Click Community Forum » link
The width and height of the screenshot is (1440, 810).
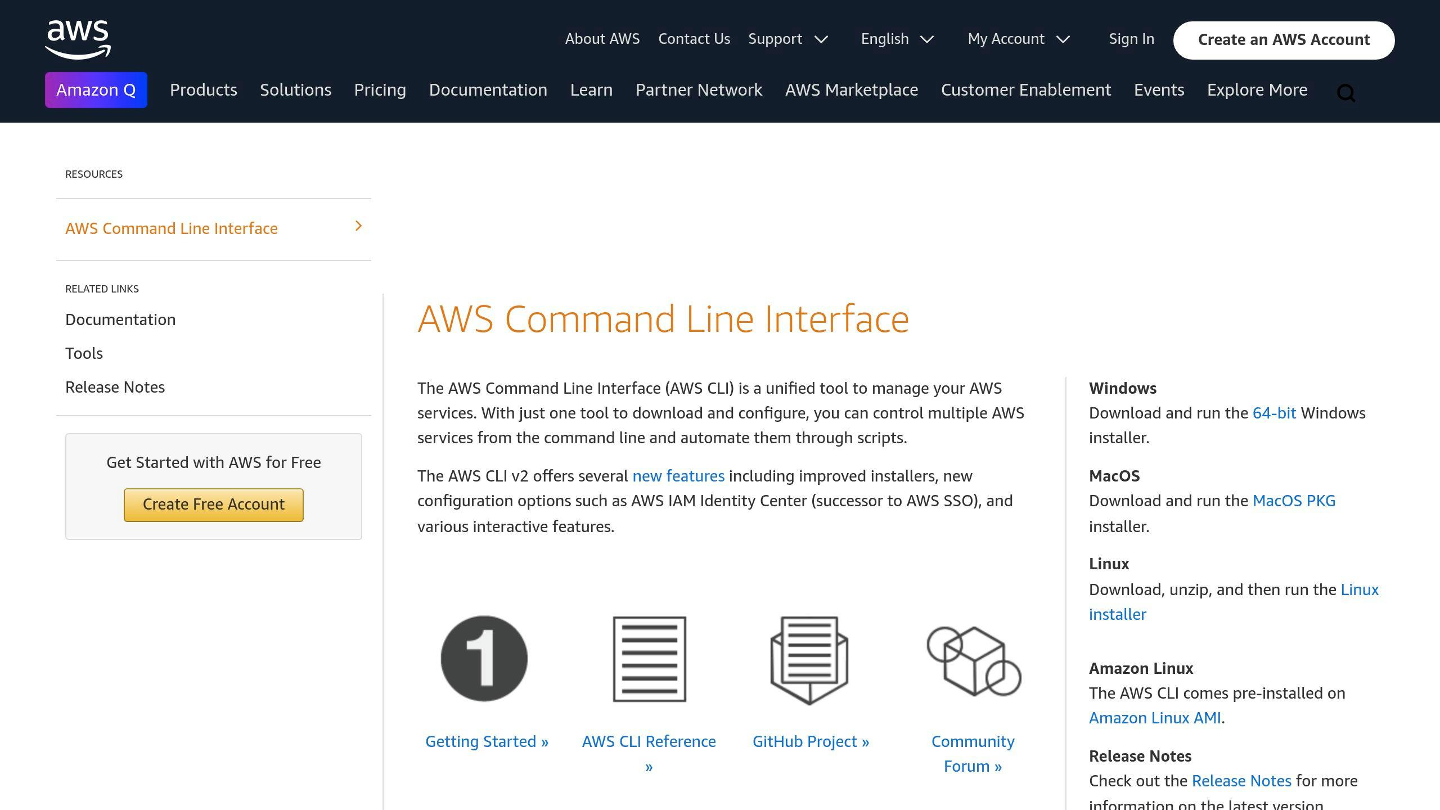[973, 754]
